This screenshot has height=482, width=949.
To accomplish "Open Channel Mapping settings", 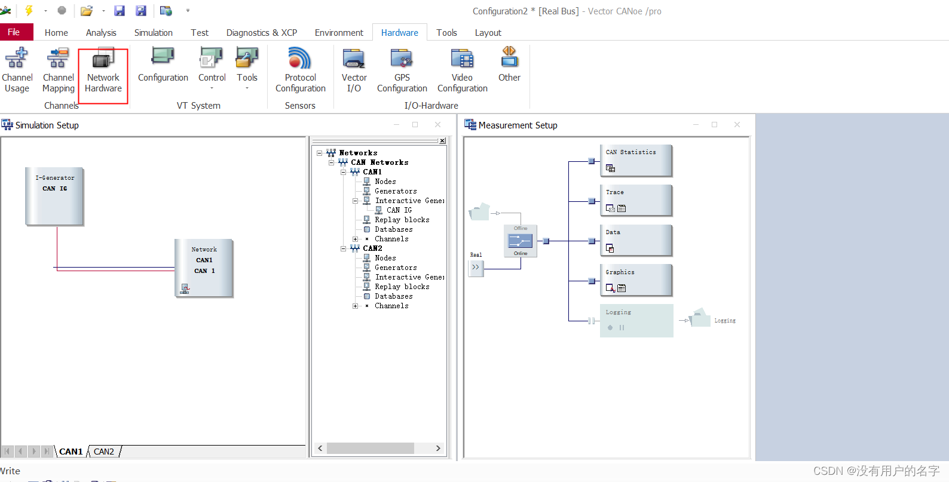I will click(59, 70).
